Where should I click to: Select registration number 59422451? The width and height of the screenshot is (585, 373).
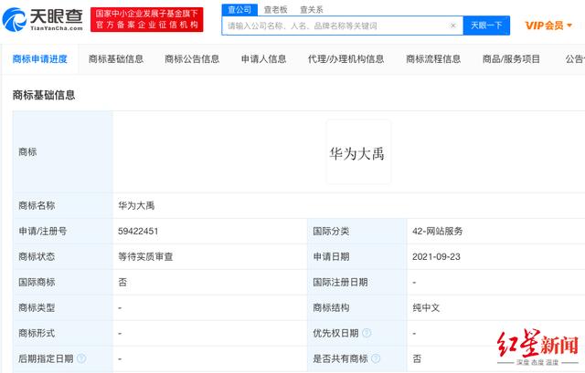(138, 231)
